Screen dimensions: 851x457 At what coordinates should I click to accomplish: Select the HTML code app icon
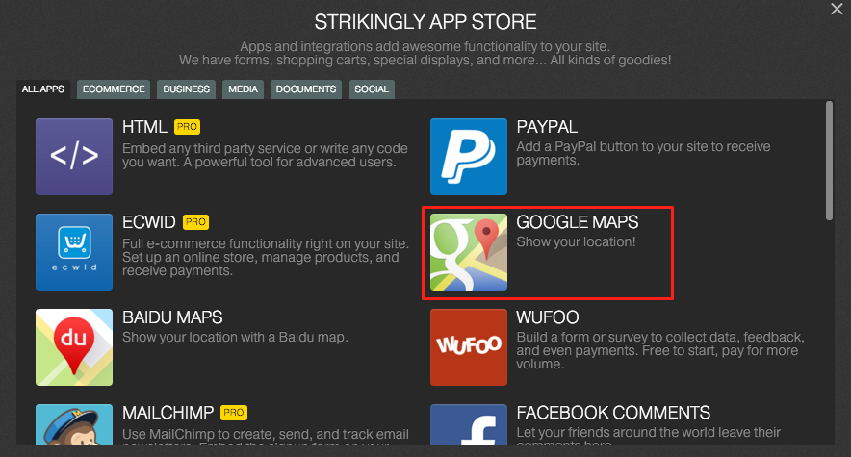pyautogui.click(x=74, y=157)
